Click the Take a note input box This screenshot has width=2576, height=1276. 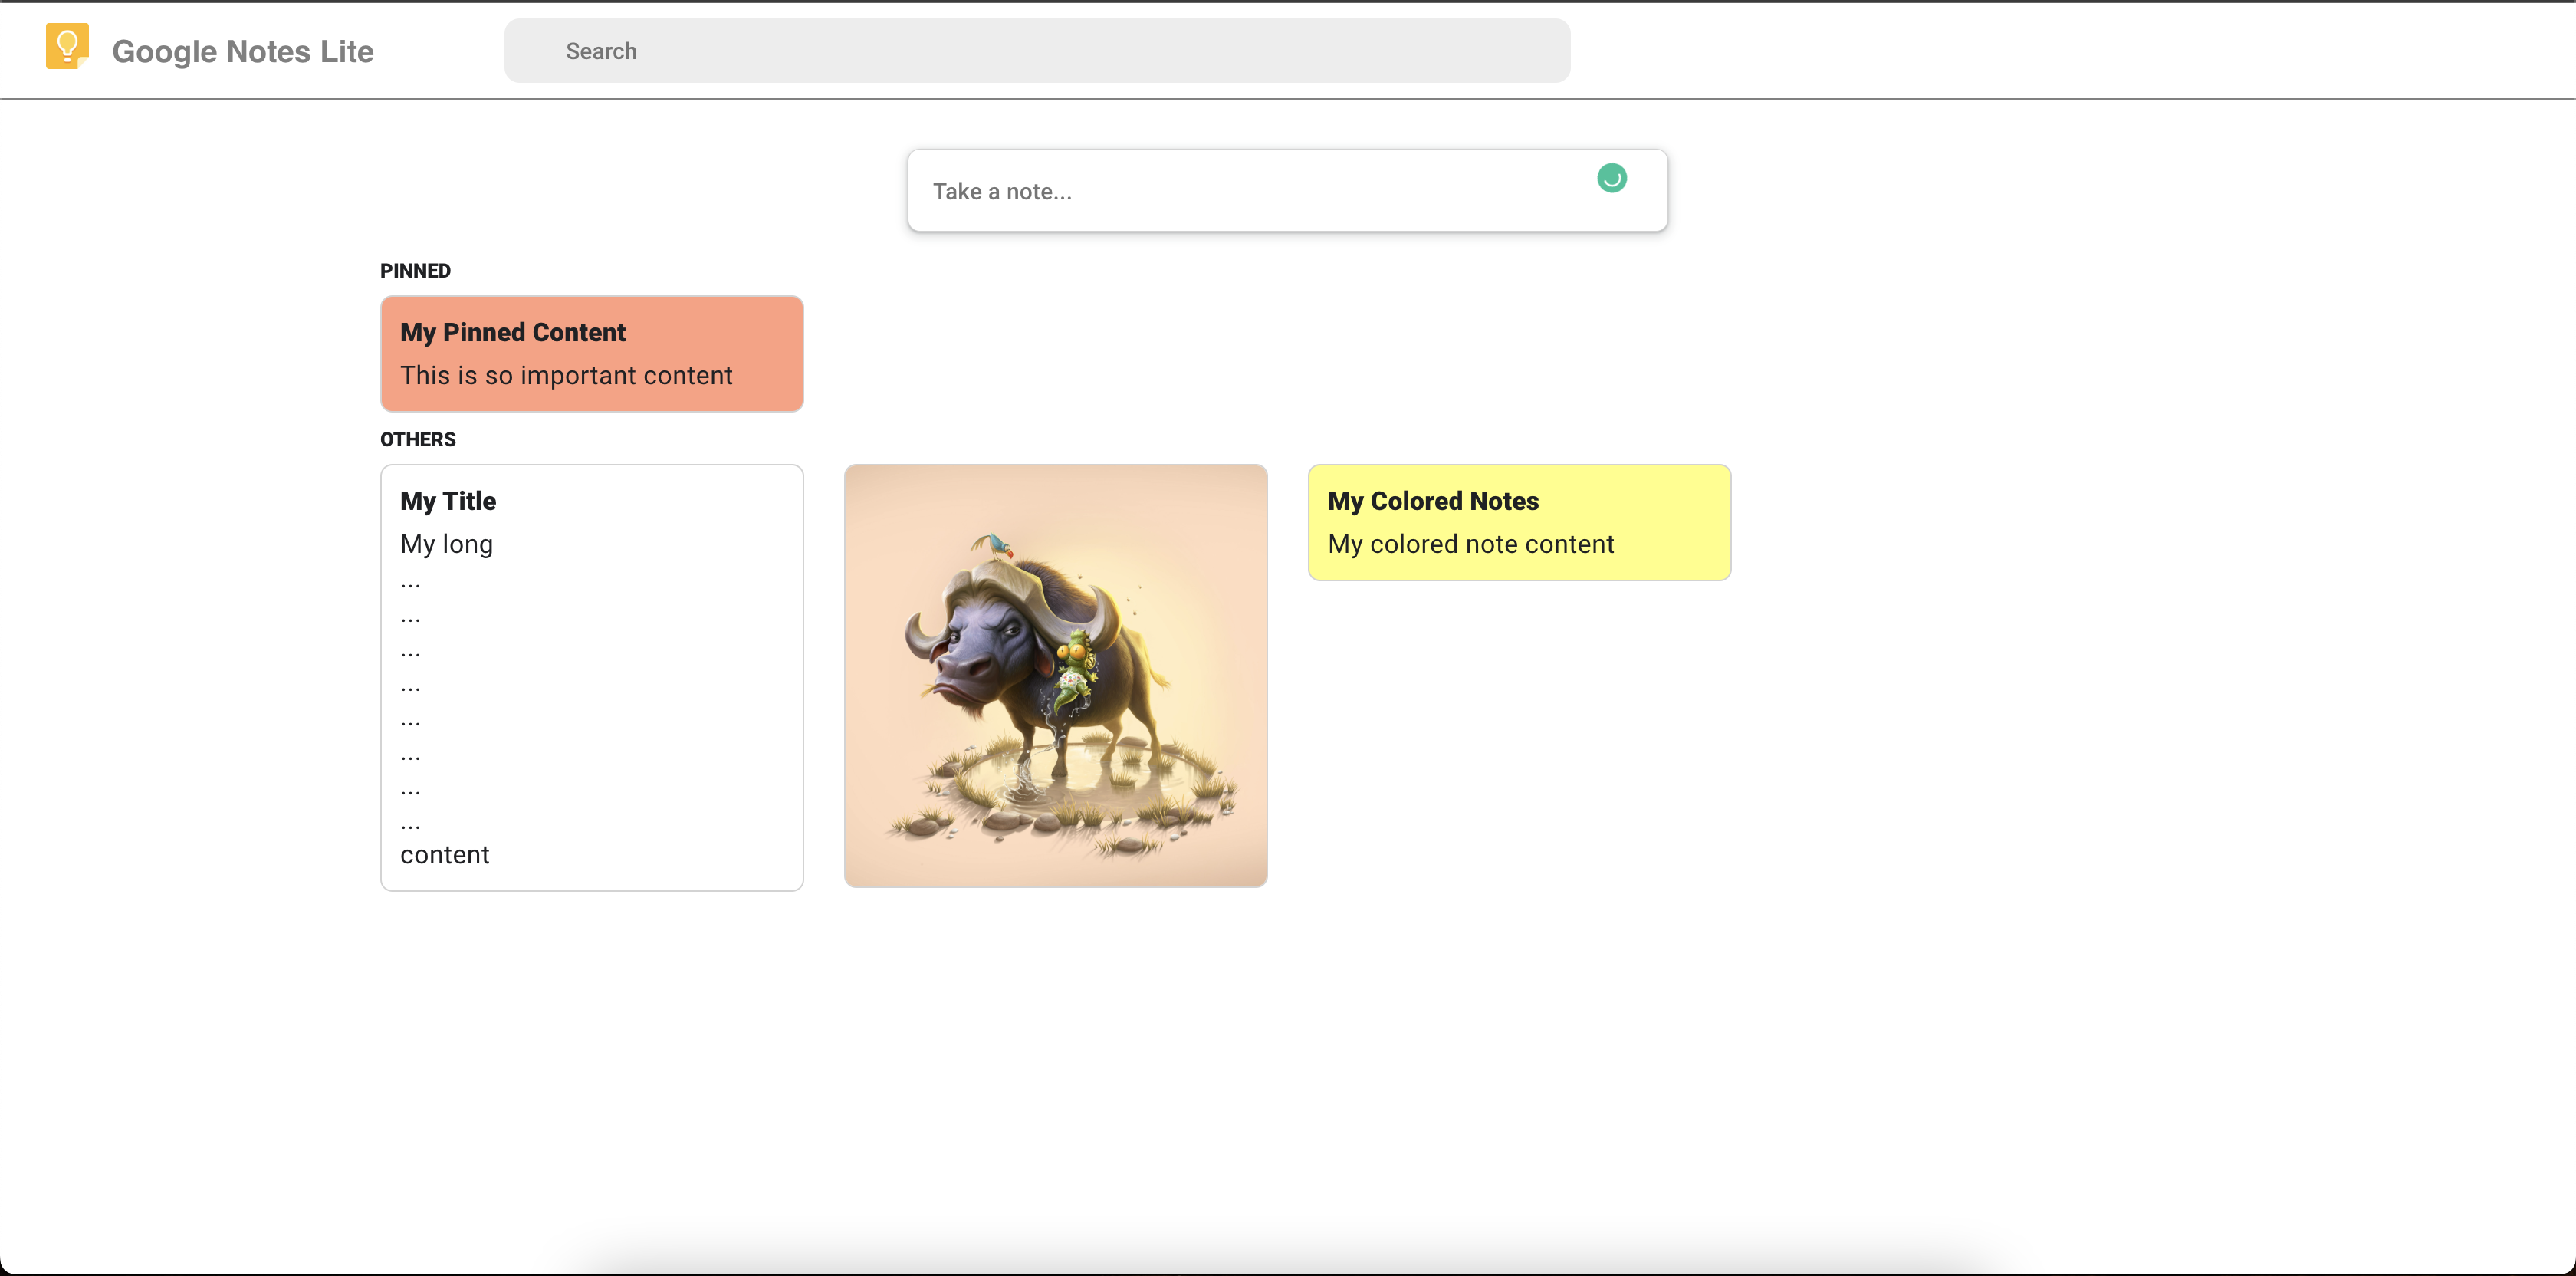coord(1287,191)
